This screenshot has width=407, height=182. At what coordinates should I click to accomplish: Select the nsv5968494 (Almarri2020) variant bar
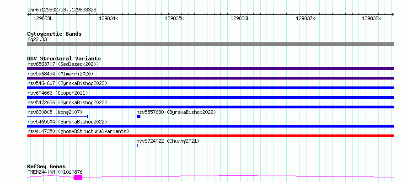210,78
